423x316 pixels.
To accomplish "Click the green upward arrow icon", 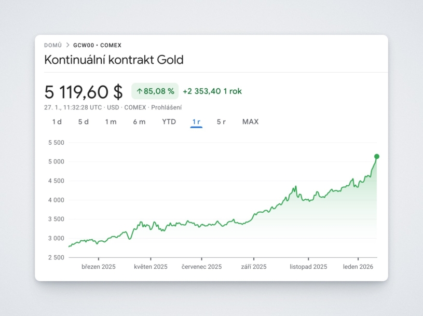I will [x=139, y=91].
